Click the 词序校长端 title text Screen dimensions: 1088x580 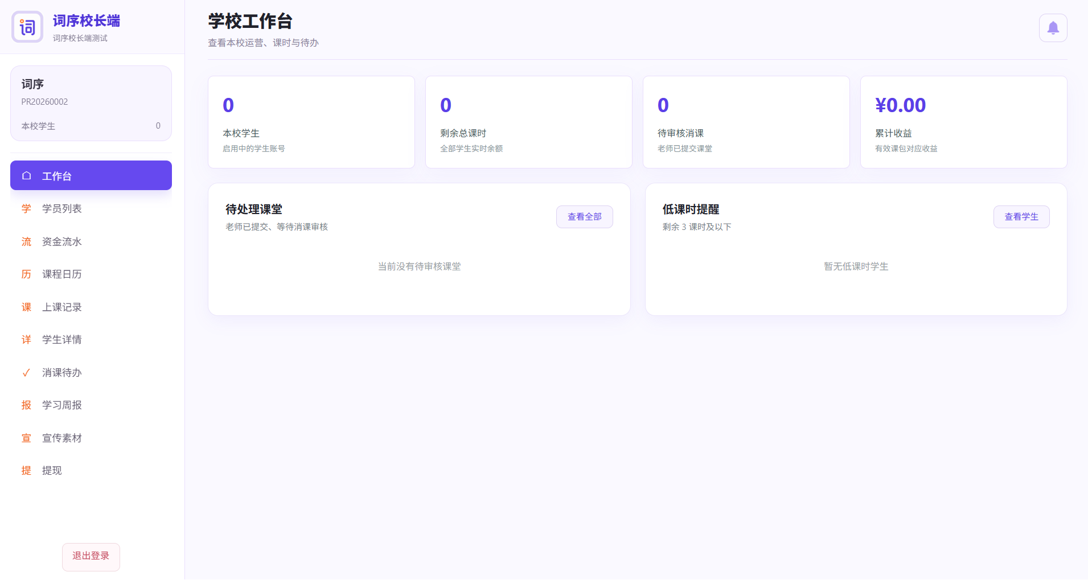(87, 21)
